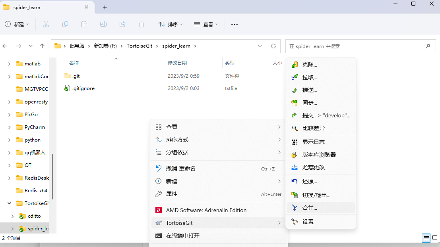Choose Open in Terminal (在终端中打开)

coord(218,236)
